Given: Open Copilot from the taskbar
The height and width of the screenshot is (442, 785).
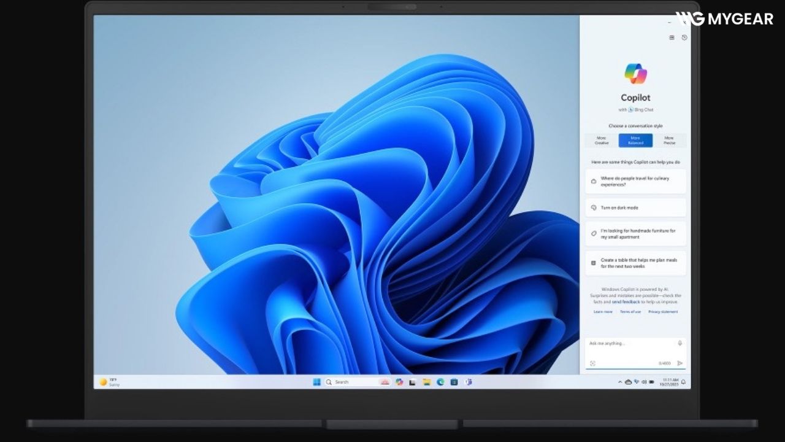Looking at the screenshot, I should pyautogui.click(x=399, y=382).
